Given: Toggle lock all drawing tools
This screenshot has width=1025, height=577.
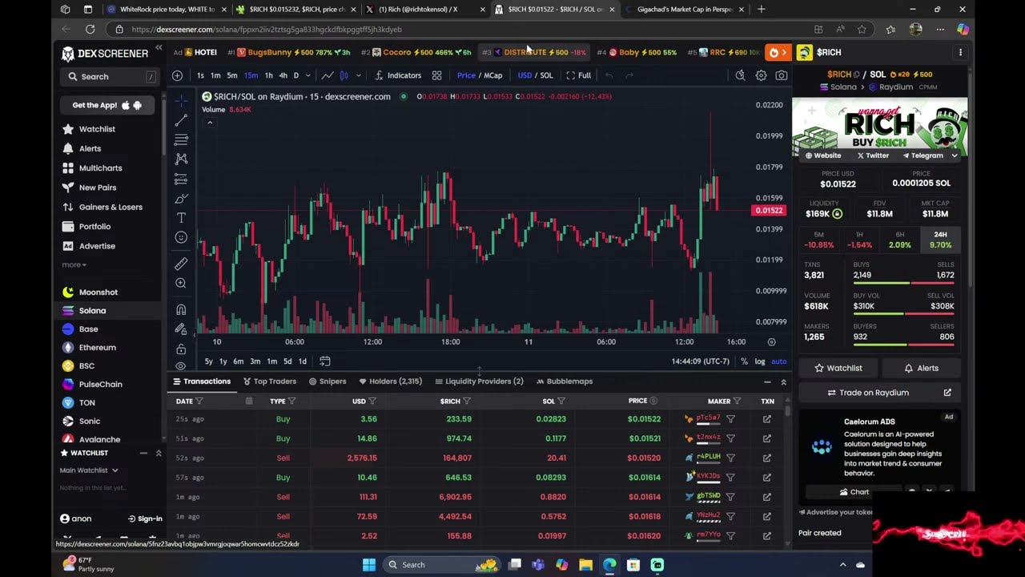Looking at the screenshot, I should 181,349.
